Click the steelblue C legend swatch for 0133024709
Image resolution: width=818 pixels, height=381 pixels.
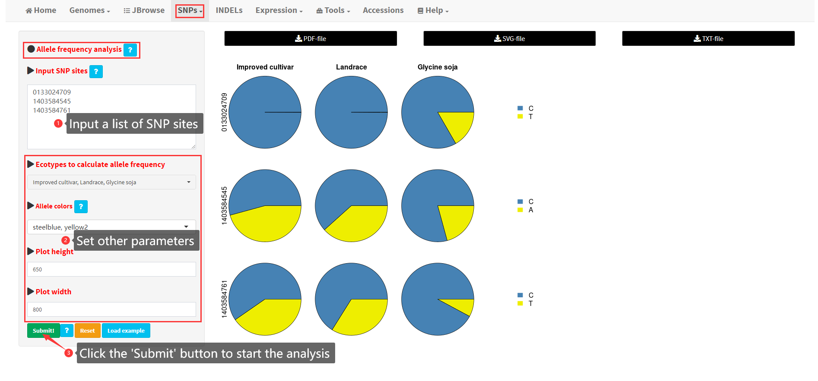(x=520, y=108)
